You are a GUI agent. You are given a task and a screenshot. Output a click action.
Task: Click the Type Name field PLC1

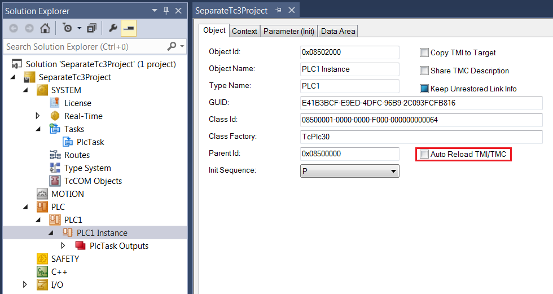click(x=349, y=86)
